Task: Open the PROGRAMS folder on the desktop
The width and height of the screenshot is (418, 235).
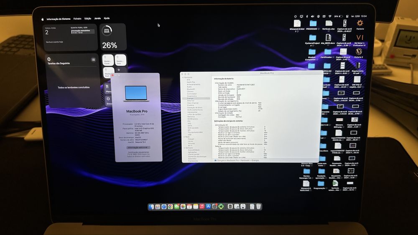Action: [x=313, y=24]
